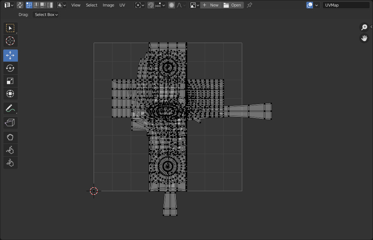Select the Select Box tool
Viewport: 373px width, 240px height.
[x=10, y=28]
